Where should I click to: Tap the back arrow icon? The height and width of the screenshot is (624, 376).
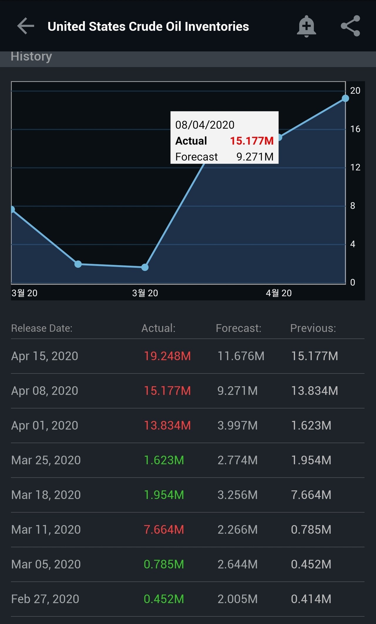26,26
